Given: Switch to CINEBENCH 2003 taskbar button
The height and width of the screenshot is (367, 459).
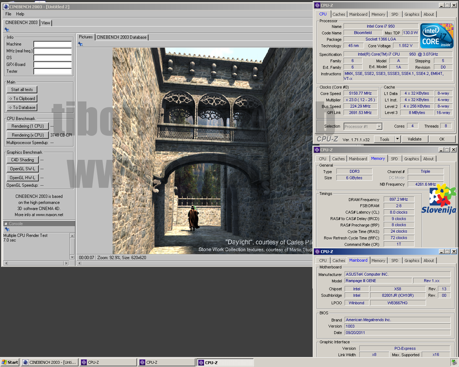Looking at the screenshot, I should click(49, 362).
